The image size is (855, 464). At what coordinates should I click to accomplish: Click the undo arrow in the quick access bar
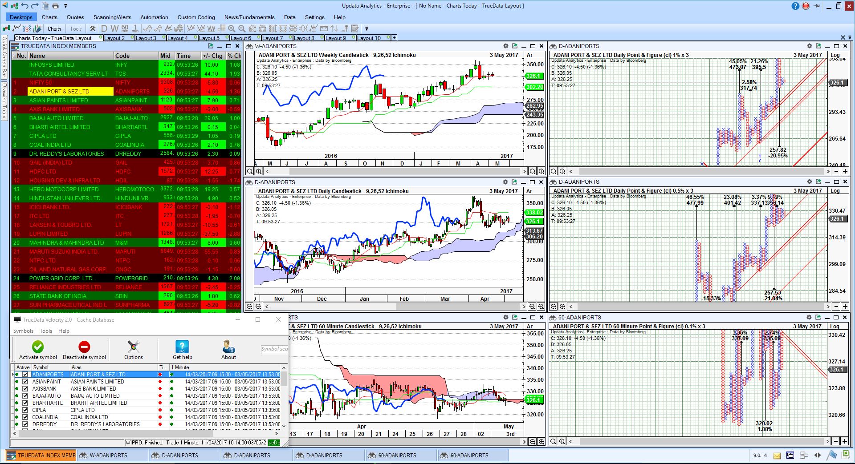[25, 6]
